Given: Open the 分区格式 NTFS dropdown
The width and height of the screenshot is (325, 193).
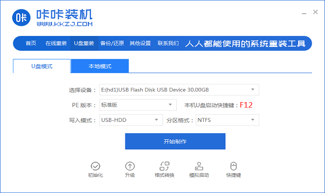Looking at the screenshot, I should click(x=227, y=120).
